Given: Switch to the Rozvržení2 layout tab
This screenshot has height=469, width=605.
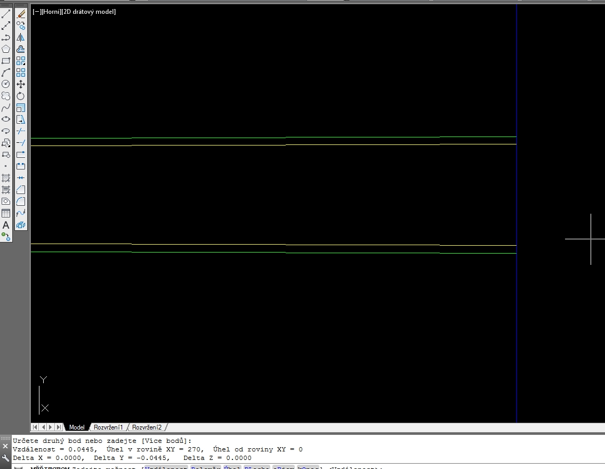Looking at the screenshot, I should click(x=147, y=427).
